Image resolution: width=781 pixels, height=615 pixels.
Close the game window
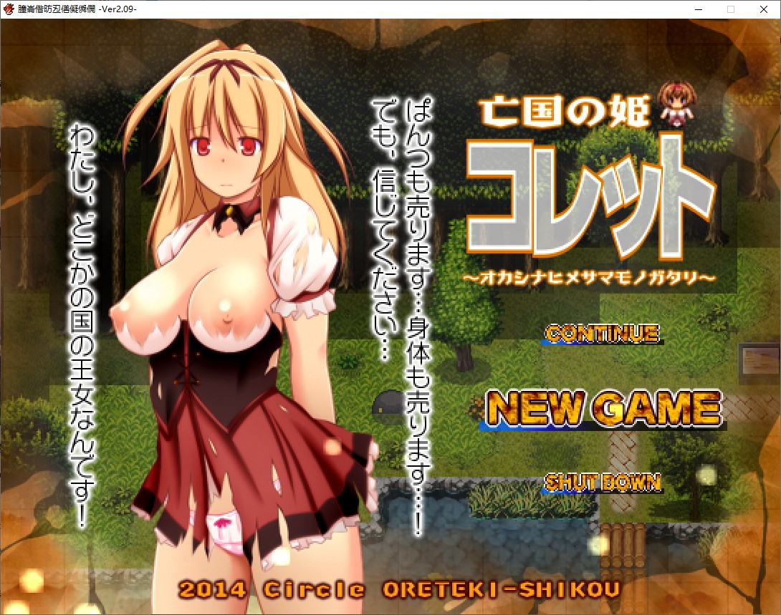click(x=763, y=9)
